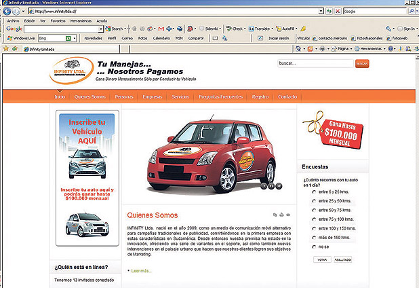The image size is (419, 288).
Task: Open the "Leer más..." link
Action: click(142, 270)
